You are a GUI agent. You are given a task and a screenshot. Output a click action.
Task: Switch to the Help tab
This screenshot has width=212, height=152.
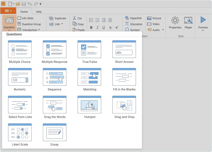pyautogui.click(x=39, y=12)
